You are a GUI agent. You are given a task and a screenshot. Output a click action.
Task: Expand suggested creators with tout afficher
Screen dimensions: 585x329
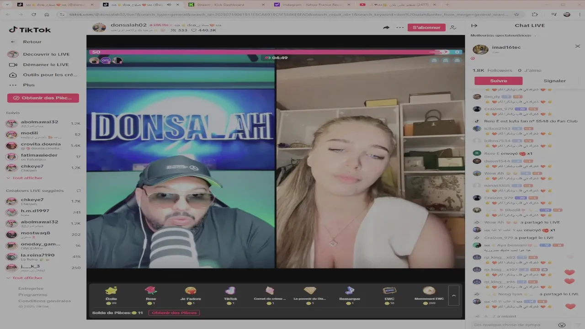(24, 278)
